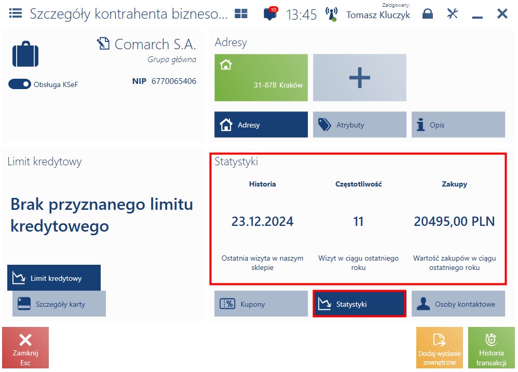Switch to the Opis tab
The height and width of the screenshot is (372, 518).
(x=458, y=125)
